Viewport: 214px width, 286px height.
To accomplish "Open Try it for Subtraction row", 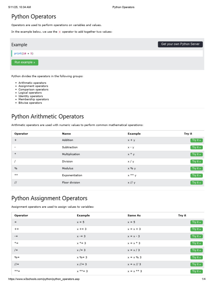I will 196,147.
